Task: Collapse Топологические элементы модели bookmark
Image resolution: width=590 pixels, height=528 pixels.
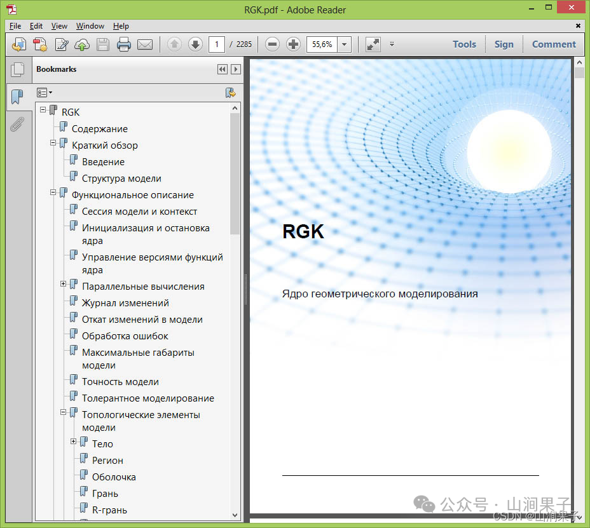Action: click(x=63, y=412)
